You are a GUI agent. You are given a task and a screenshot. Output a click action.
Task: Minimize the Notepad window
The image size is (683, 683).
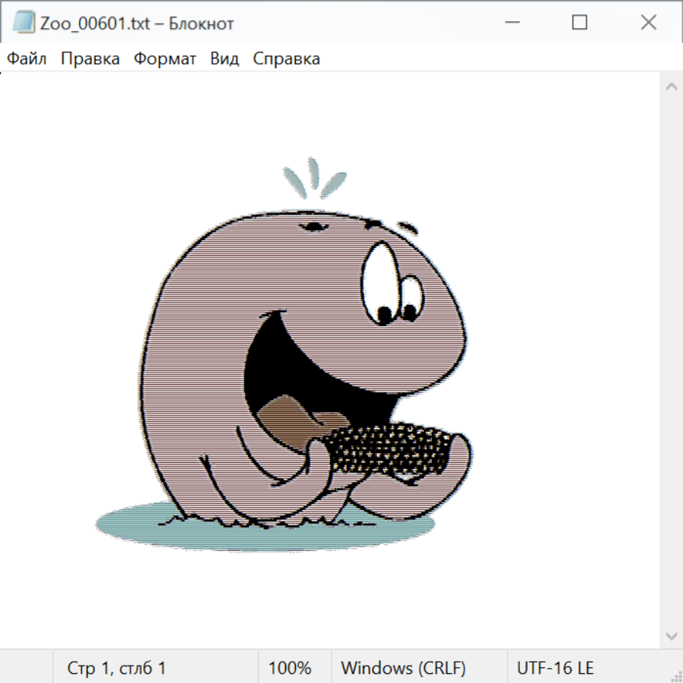511,23
